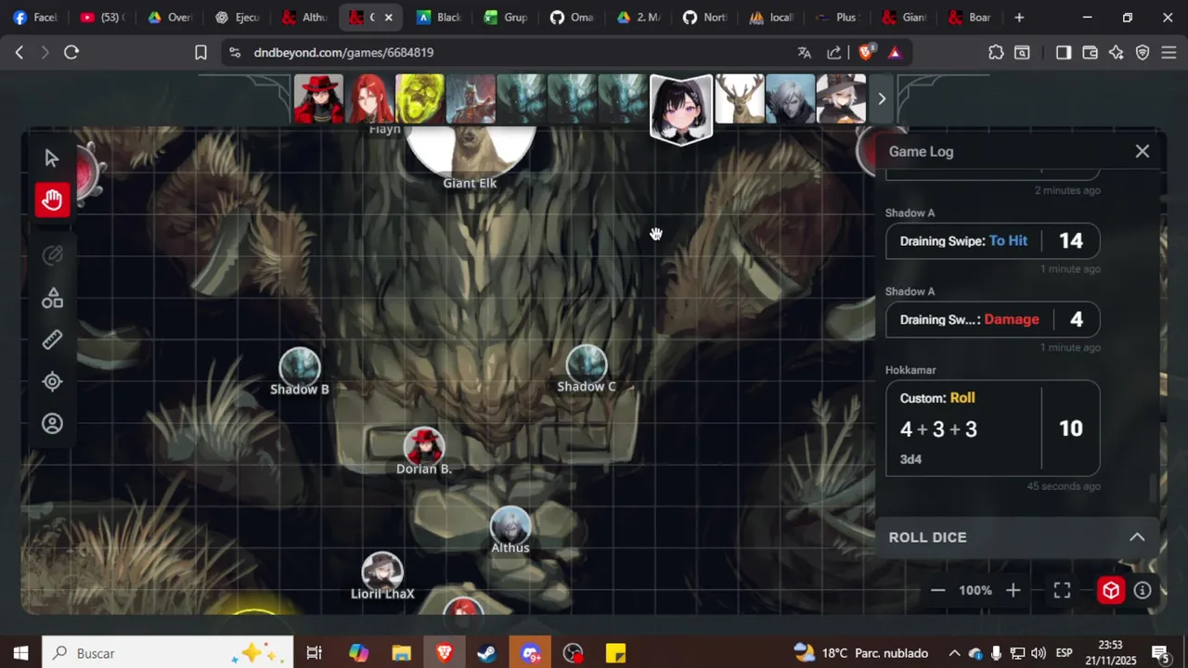Select red hat character portrait in initiative
Screen dimensions: 1188x668
click(319, 99)
